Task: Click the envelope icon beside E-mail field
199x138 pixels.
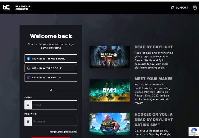Action: click(x=28, y=105)
